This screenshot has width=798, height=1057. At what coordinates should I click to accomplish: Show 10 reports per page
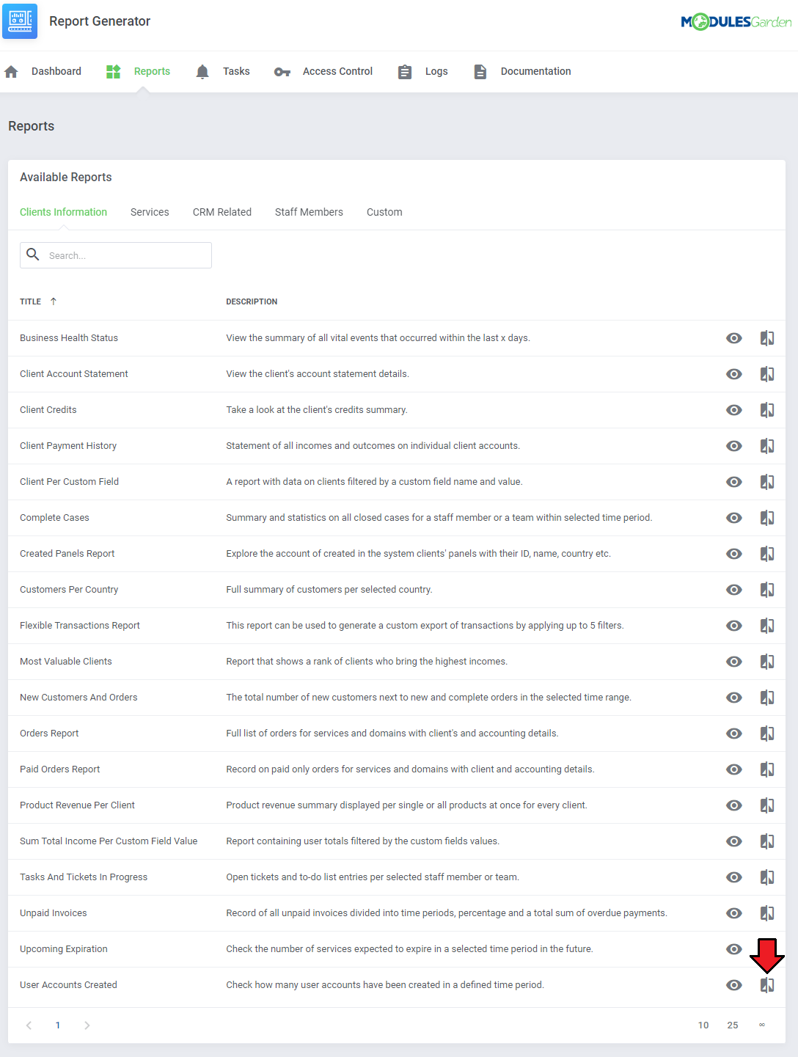703,1025
